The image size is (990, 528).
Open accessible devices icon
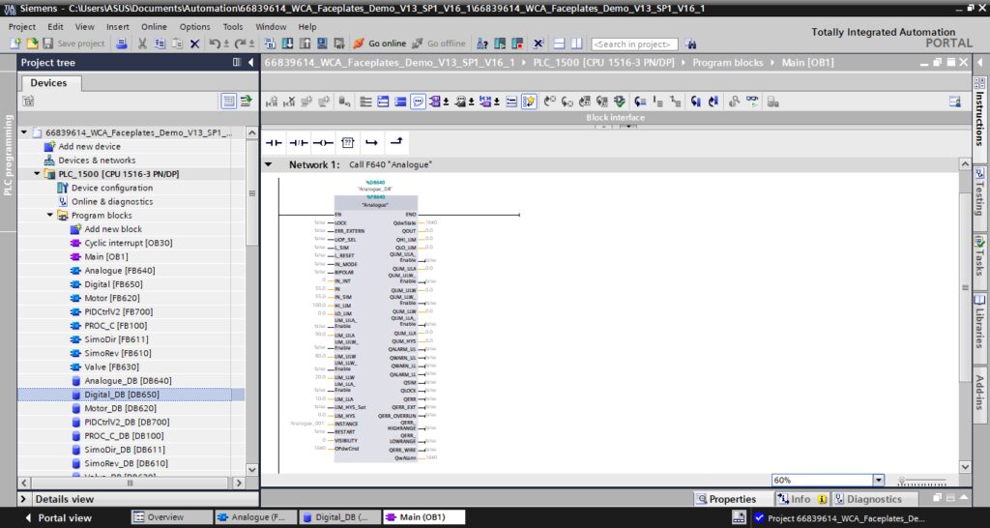pos(482,44)
